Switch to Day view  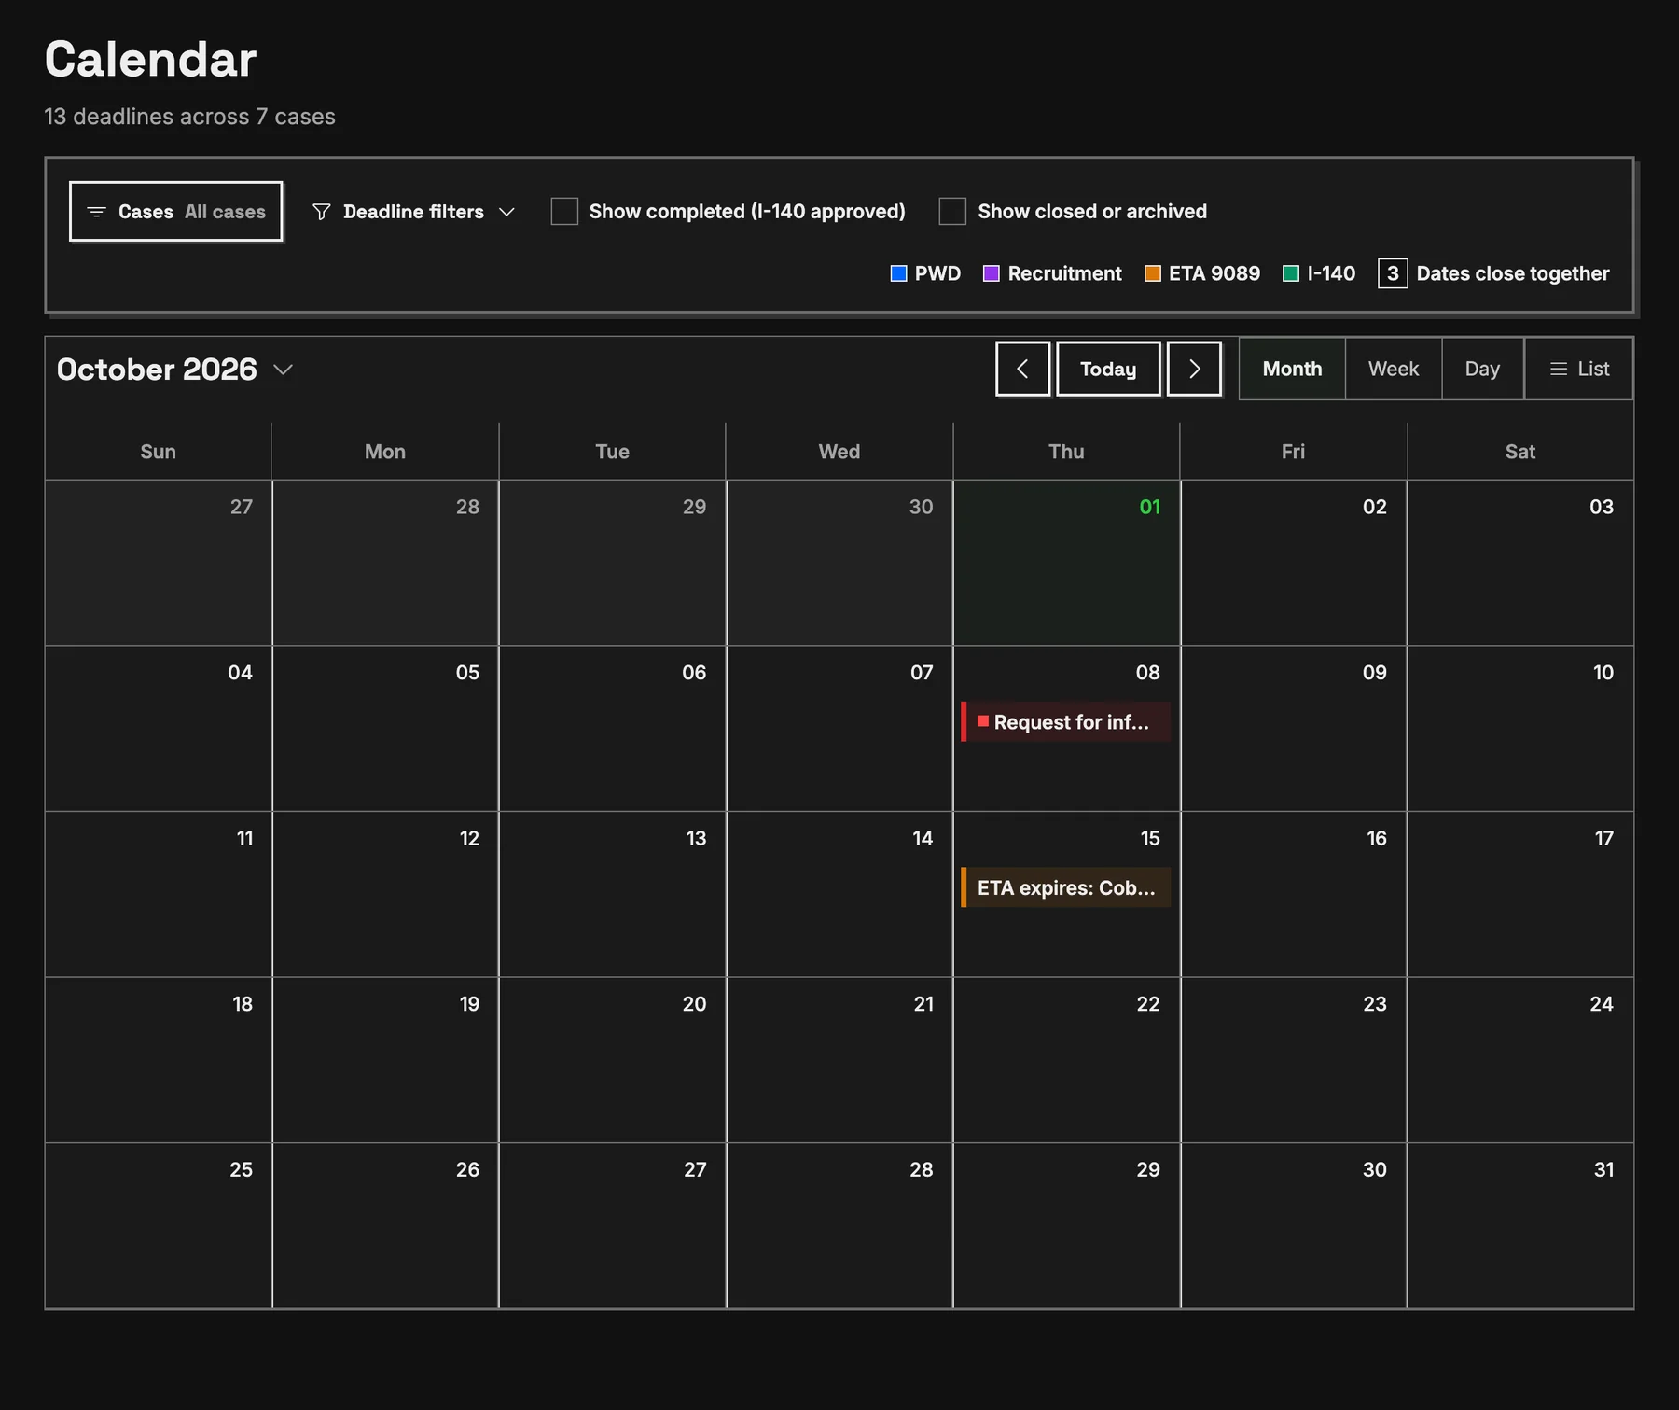pos(1482,369)
